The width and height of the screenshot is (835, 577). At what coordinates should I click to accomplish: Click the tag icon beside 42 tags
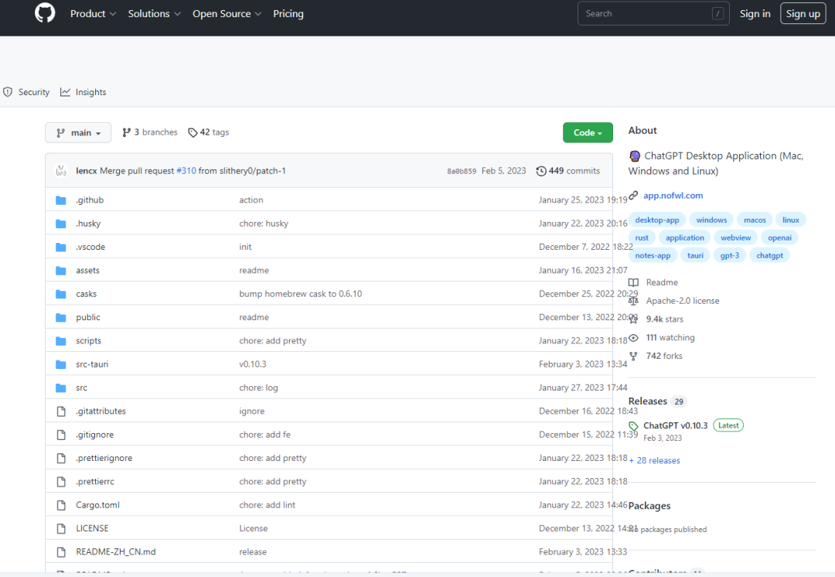coord(193,133)
